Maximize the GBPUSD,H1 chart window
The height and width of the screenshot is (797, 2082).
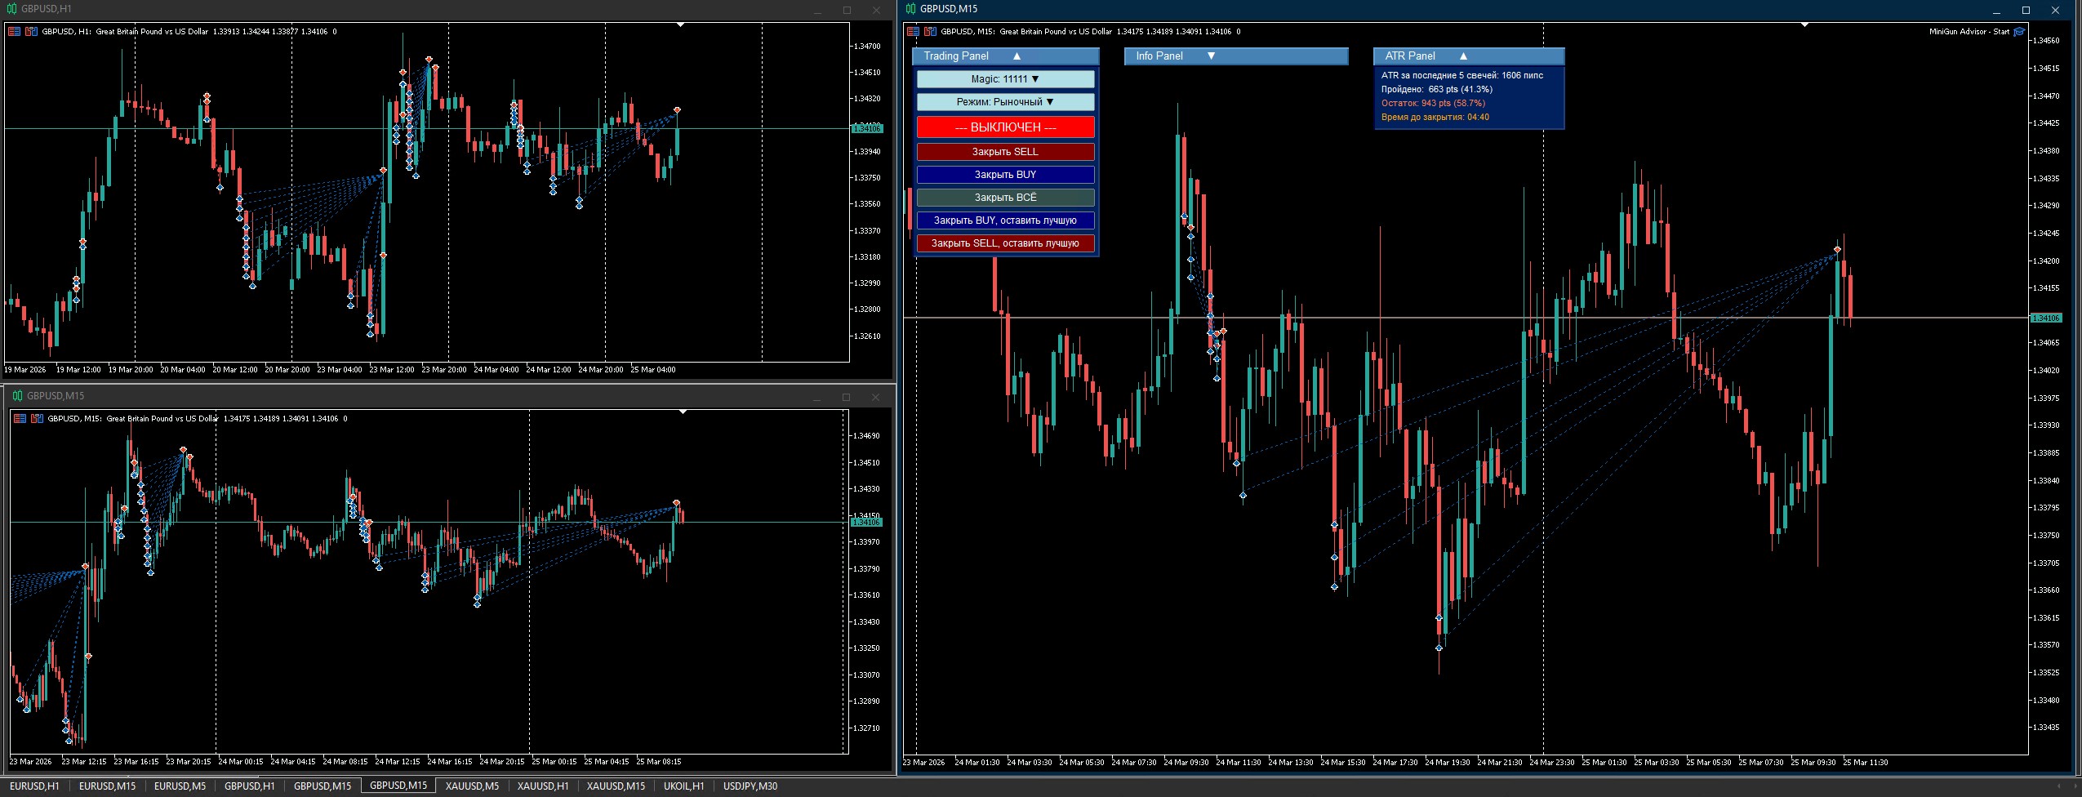pos(847,10)
